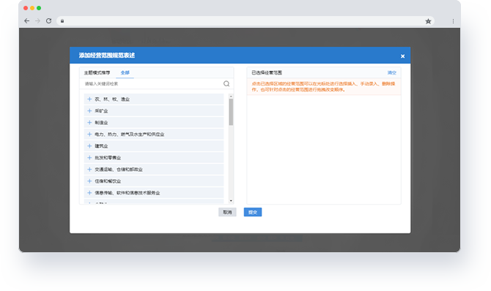This screenshot has height=291, width=491.
Task: Click the magnifier search icon in keyword box
Action: click(226, 83)
